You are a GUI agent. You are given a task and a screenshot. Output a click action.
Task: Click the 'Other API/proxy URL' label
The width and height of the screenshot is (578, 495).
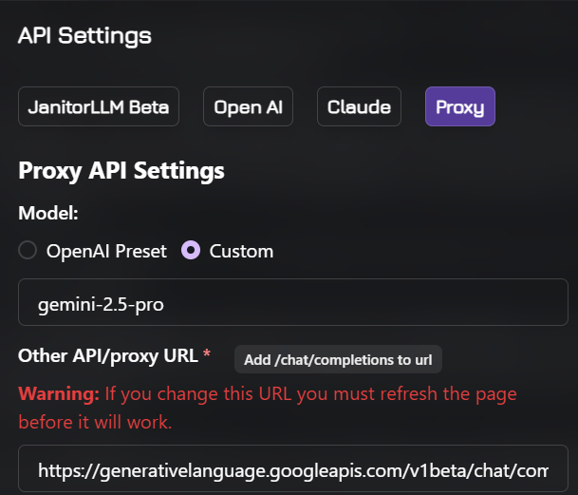pyautogui.click(x=108, y=355)
